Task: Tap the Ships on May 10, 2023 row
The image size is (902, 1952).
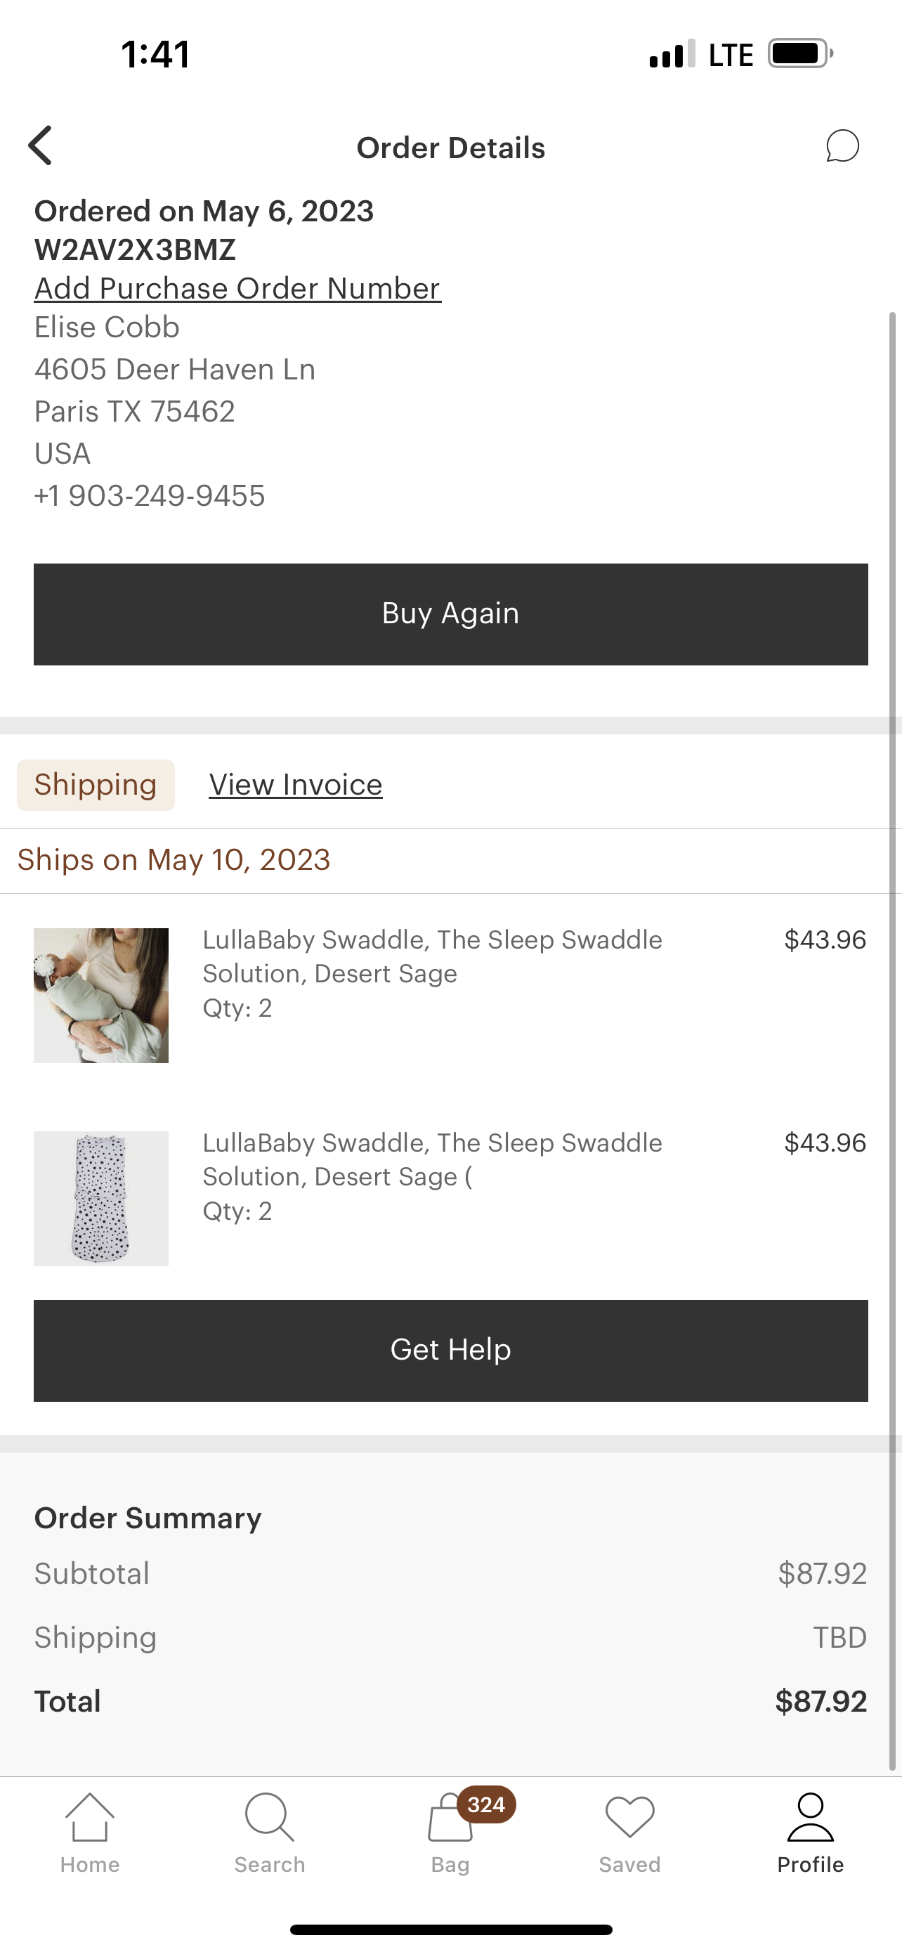Action: point(174,860)
